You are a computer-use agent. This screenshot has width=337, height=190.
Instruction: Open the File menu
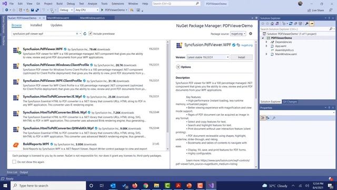pos(12,4)
